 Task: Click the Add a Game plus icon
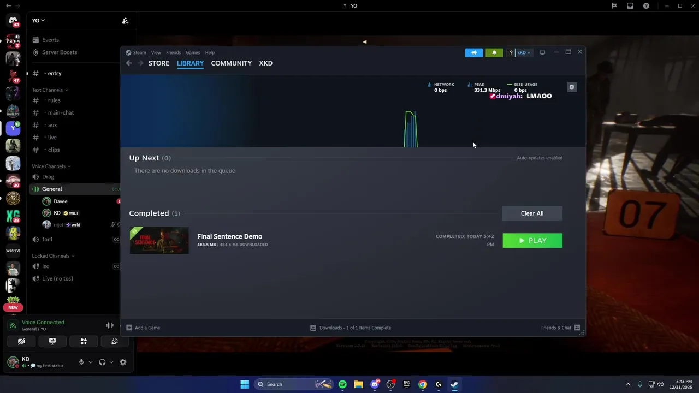[129, 327]
